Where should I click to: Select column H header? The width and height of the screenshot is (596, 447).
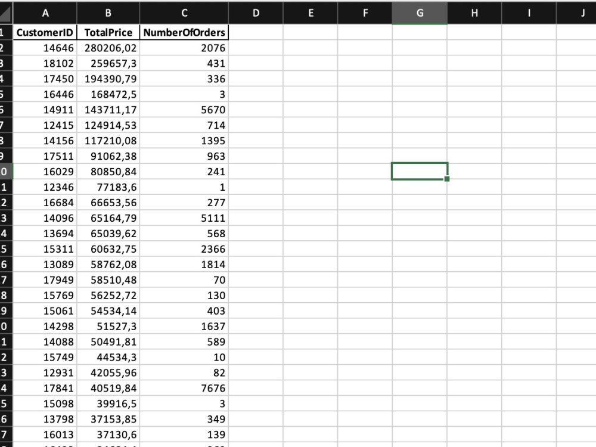click(x=474, y=13)
